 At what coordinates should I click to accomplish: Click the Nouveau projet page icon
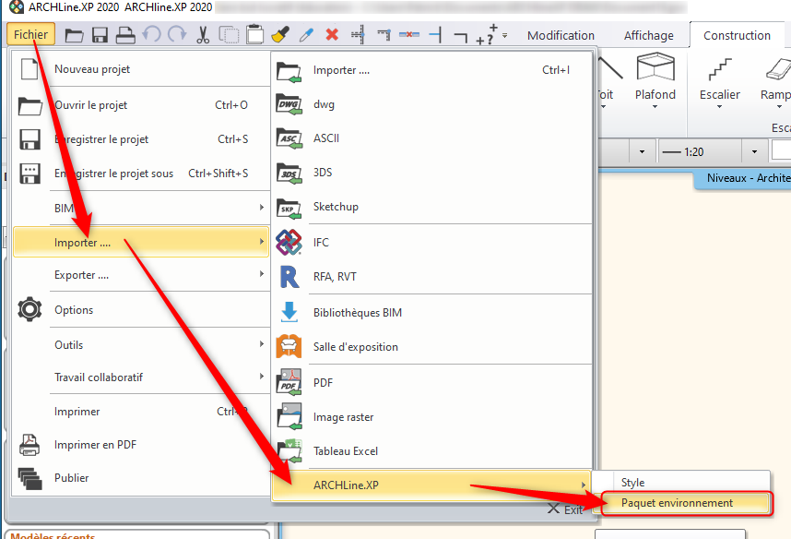[30, 69]
